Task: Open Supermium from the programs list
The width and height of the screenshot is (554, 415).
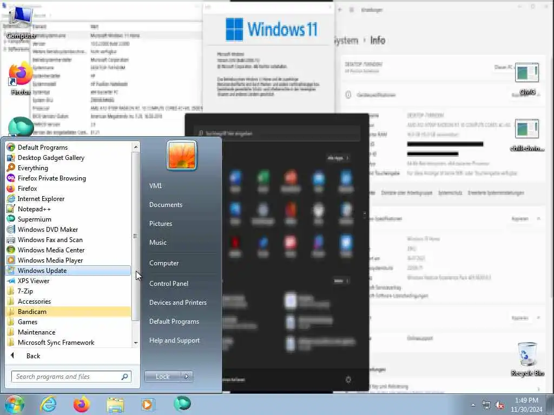Action: 68,219
